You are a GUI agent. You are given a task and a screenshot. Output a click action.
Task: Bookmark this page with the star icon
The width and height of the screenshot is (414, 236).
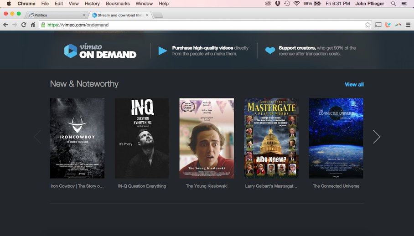tap(367, 25)
